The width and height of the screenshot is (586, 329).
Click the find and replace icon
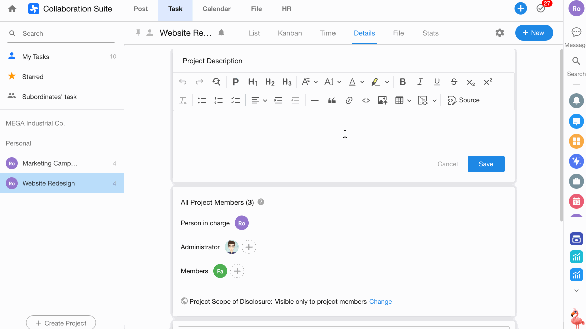(216, 82)
